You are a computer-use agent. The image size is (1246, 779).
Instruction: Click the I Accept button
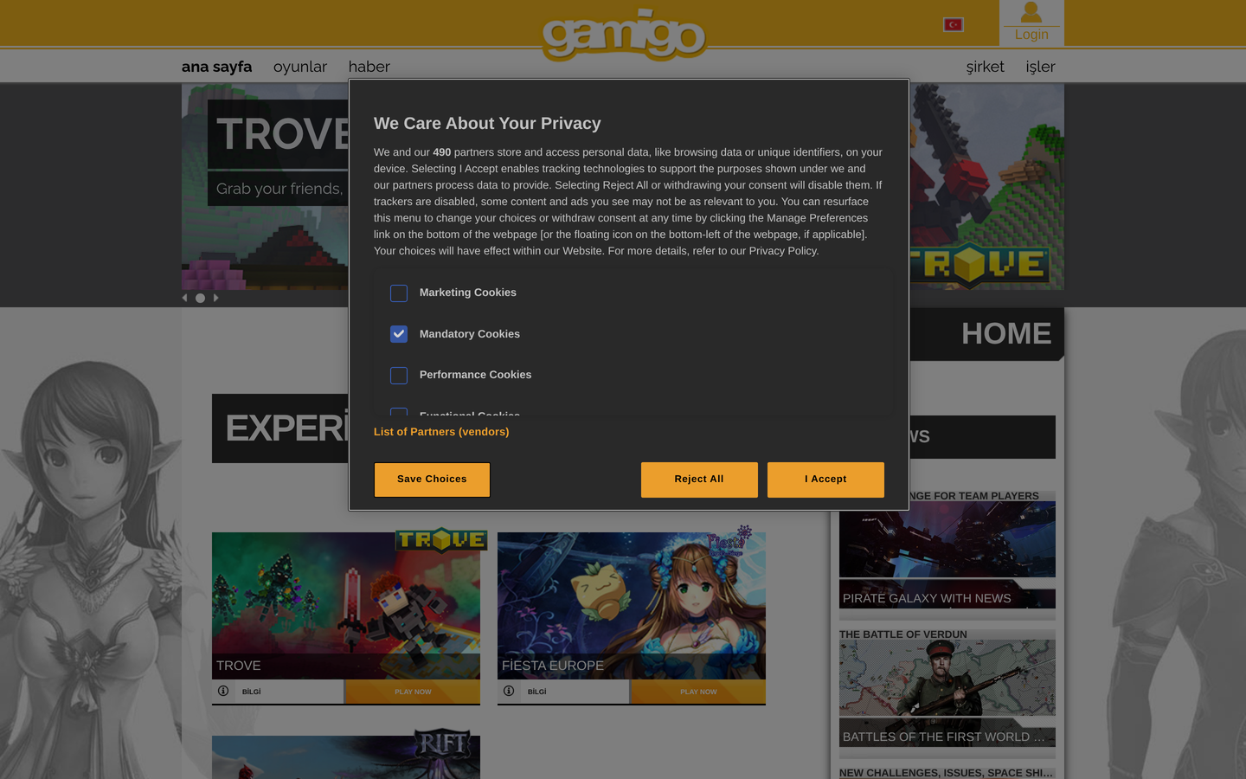825,480
